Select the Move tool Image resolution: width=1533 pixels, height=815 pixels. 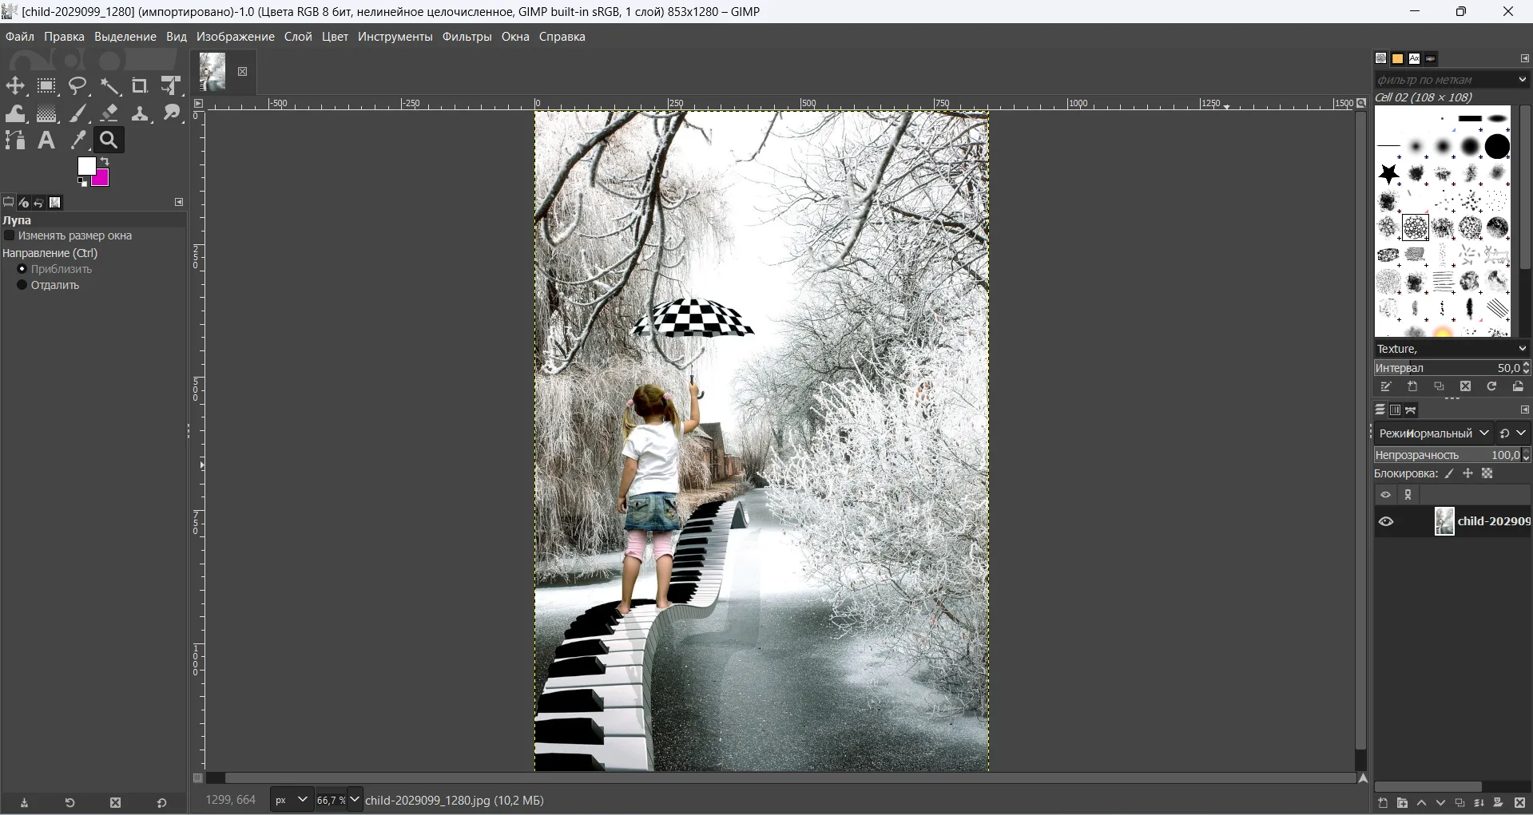coord(15,86)
